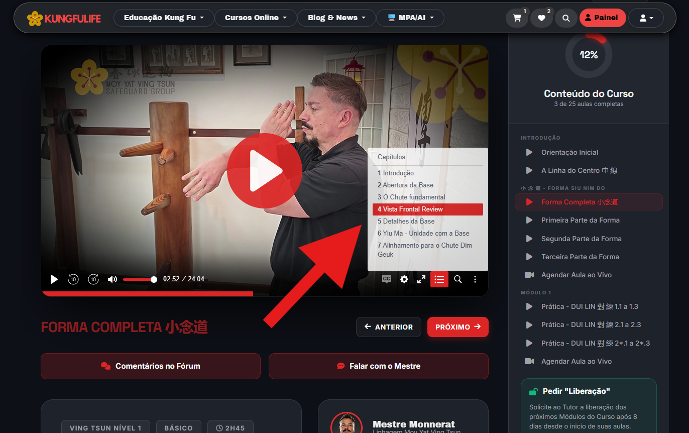This screenshot has height=433, width=689.
Task: Play the video with the big red button
Action: coord(265,171)
